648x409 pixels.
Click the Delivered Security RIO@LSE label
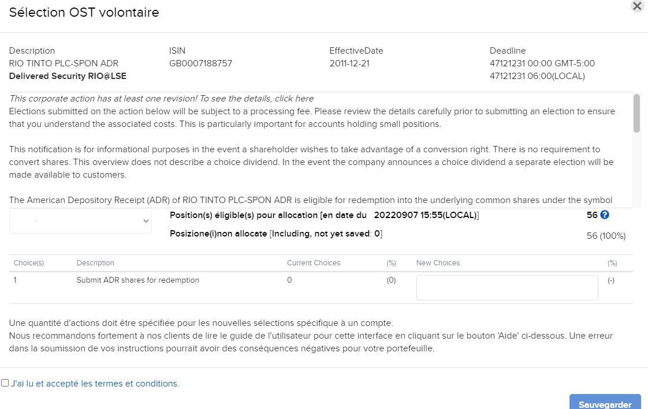coord(68,76)
